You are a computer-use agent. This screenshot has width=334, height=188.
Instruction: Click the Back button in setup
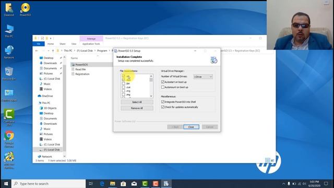click(175, 127)
